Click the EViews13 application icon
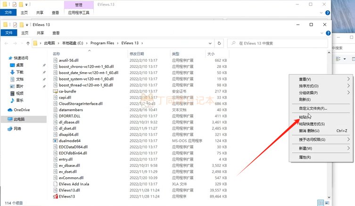This screenshot has width=355, height=206. [56, 196]
